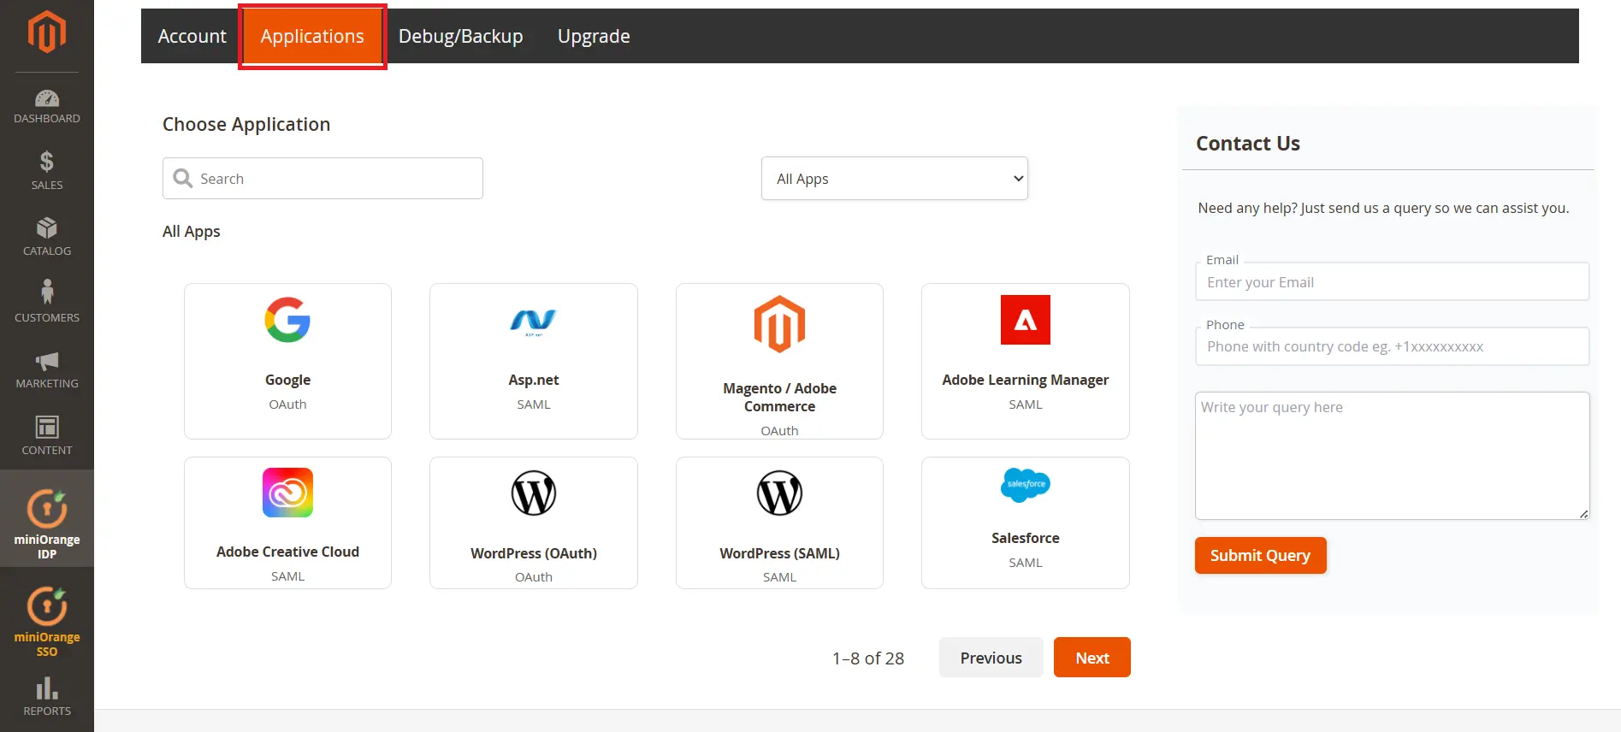
Task: Select the Google app name
Action: [287, 380]
